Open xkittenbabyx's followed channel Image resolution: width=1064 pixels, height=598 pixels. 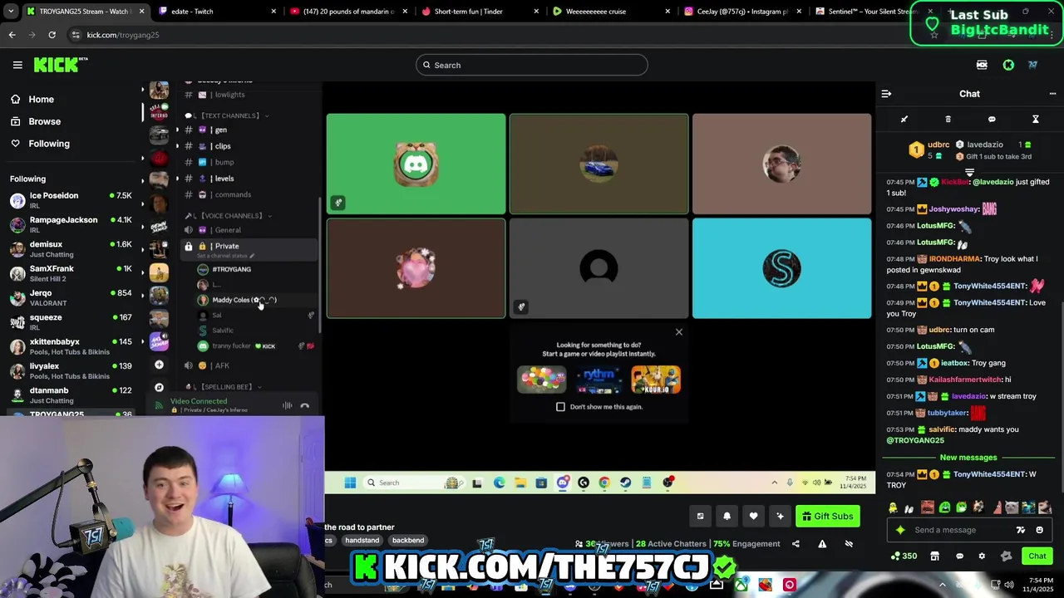tap(71, 346)
